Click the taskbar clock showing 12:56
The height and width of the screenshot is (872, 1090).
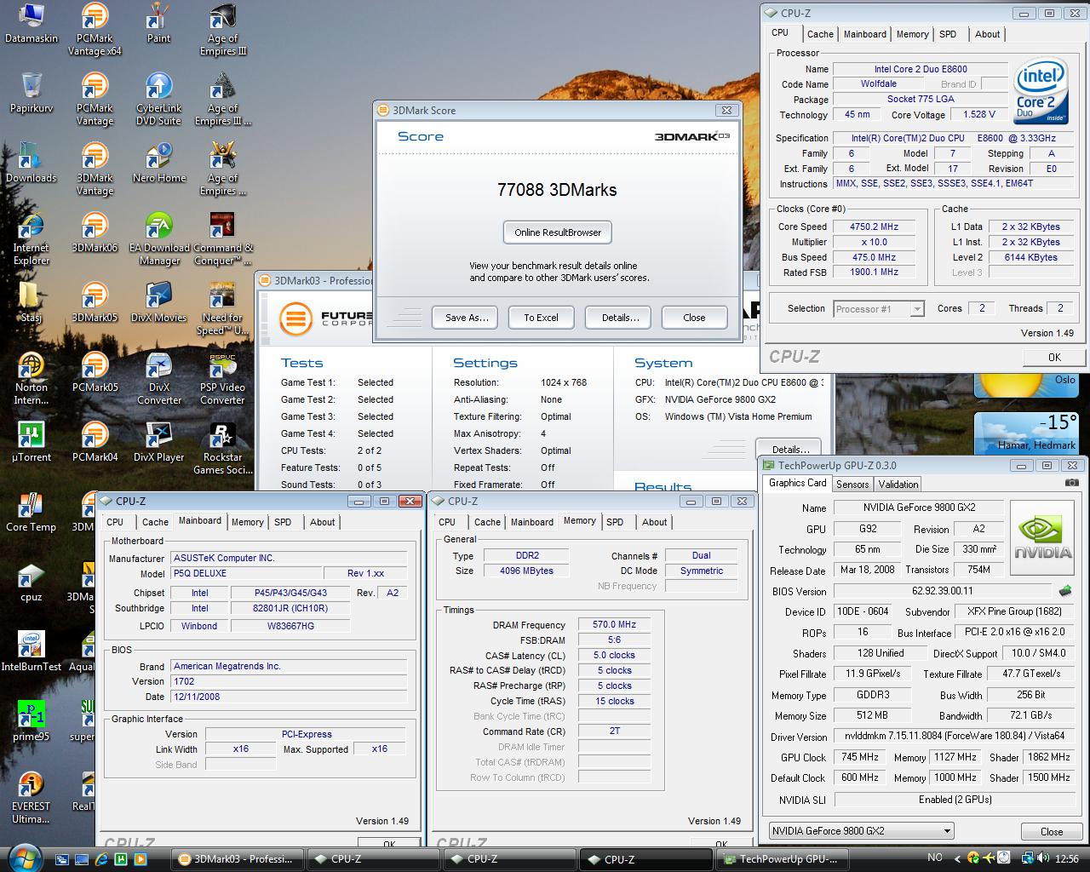(x=1066, y=859)
